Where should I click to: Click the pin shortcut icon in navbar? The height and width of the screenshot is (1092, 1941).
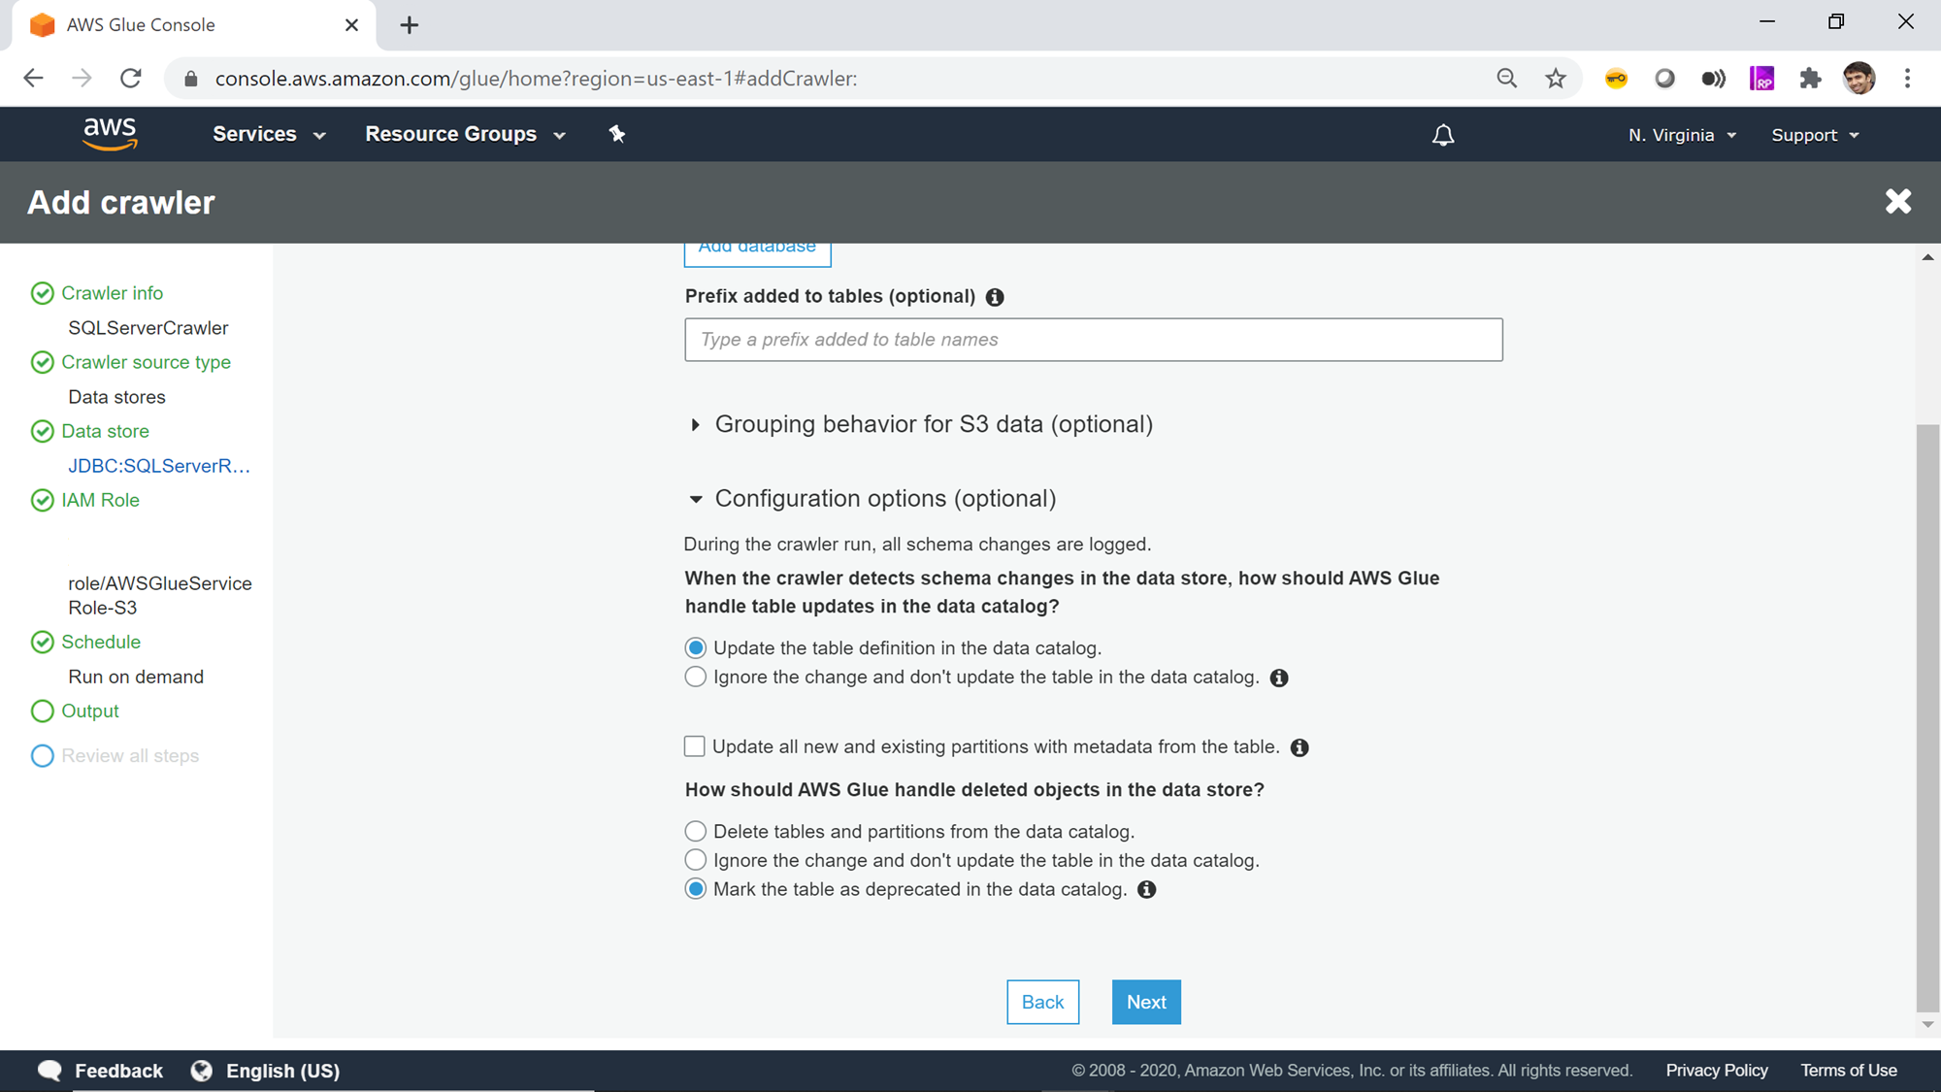[x=617, y=134]
